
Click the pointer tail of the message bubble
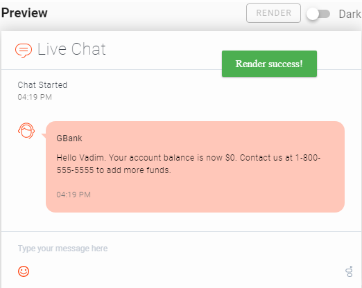(x=44, y=136)
